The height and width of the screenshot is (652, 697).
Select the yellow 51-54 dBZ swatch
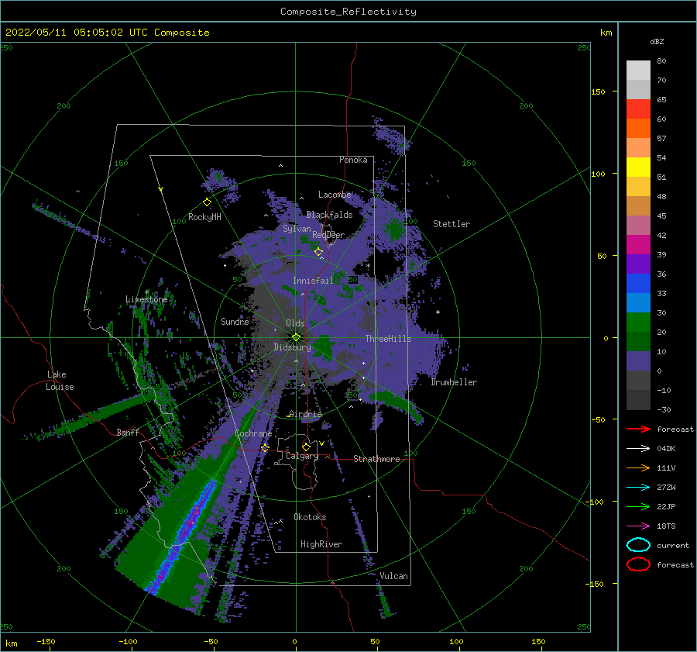[x=638, y=167]
